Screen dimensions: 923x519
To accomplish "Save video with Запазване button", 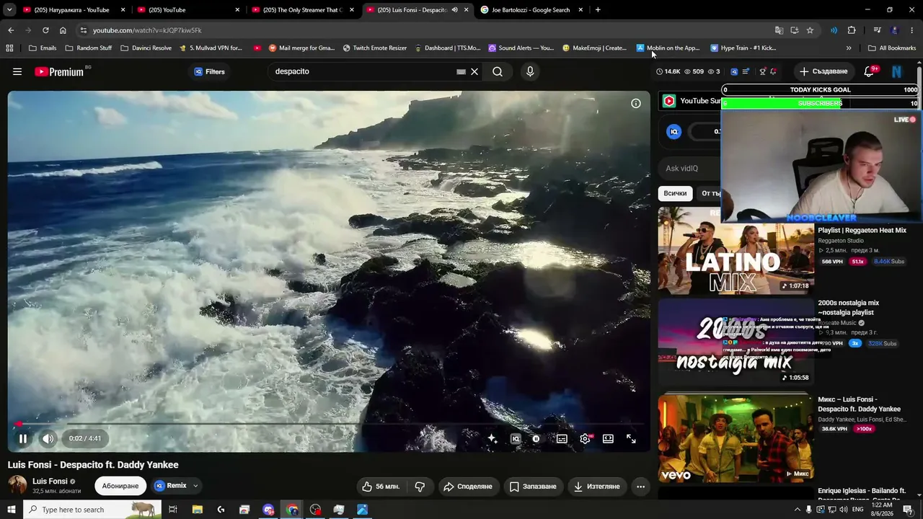I will click(x=534, y=487).
